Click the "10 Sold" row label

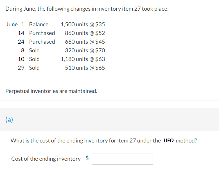(x=29, y=59)
